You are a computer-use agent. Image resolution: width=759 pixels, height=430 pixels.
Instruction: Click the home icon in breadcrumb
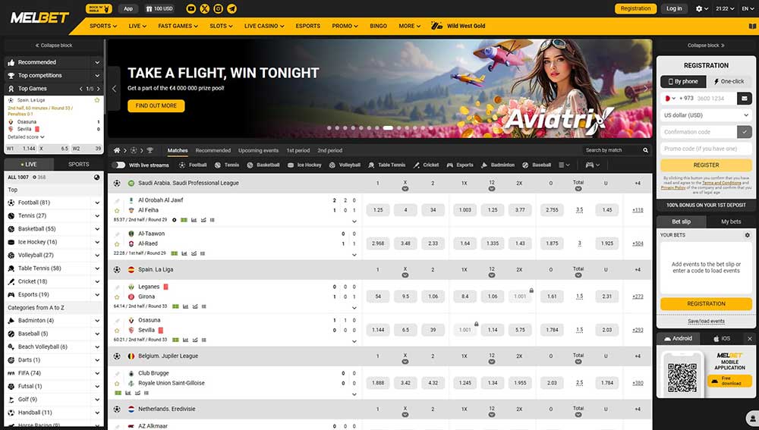coord(117,150)
